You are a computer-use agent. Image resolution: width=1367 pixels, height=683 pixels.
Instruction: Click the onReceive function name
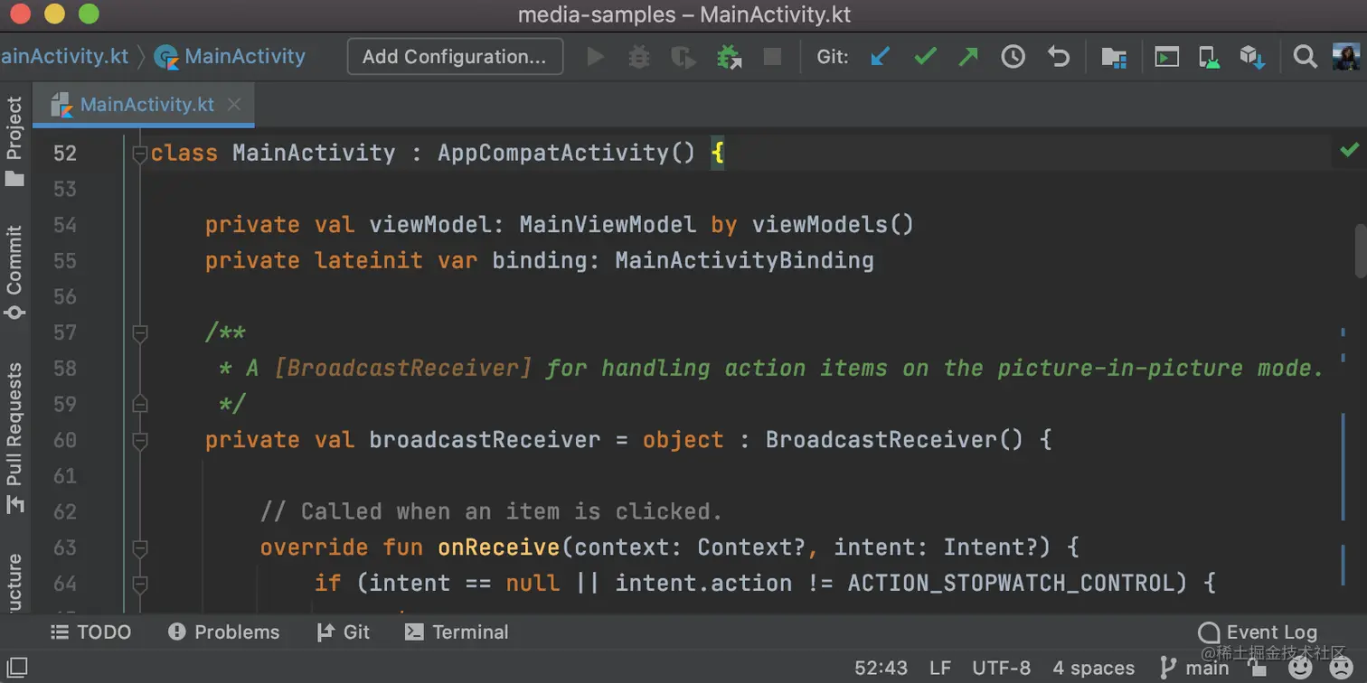[499, 547]
